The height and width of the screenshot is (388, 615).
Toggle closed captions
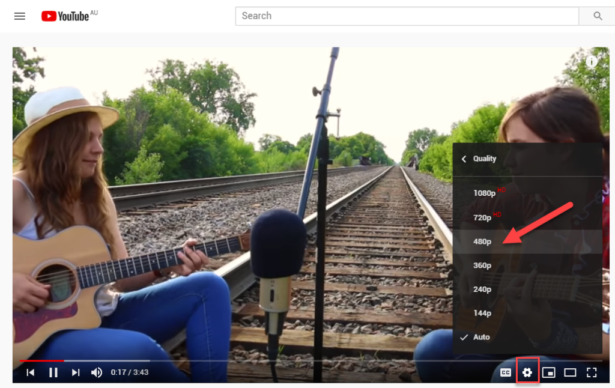point(506,372)
